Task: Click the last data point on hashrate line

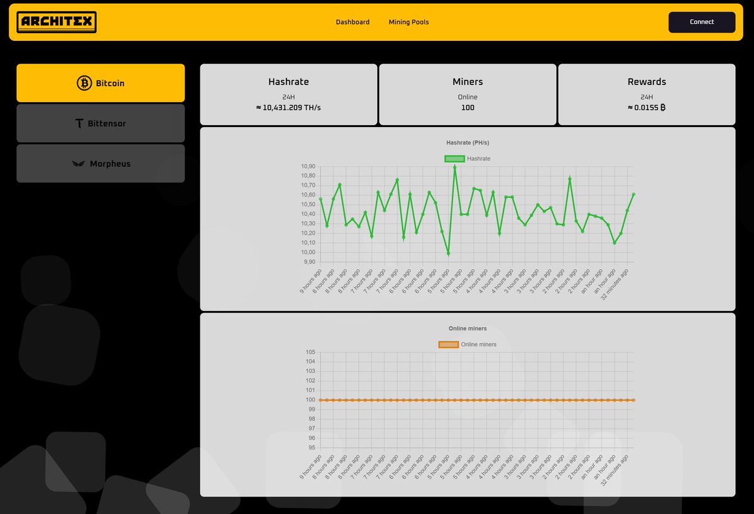Action: click(633, 194)
